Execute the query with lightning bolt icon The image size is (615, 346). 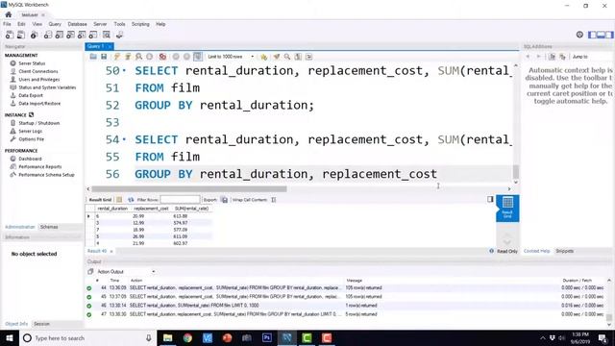tap(117, 57)
